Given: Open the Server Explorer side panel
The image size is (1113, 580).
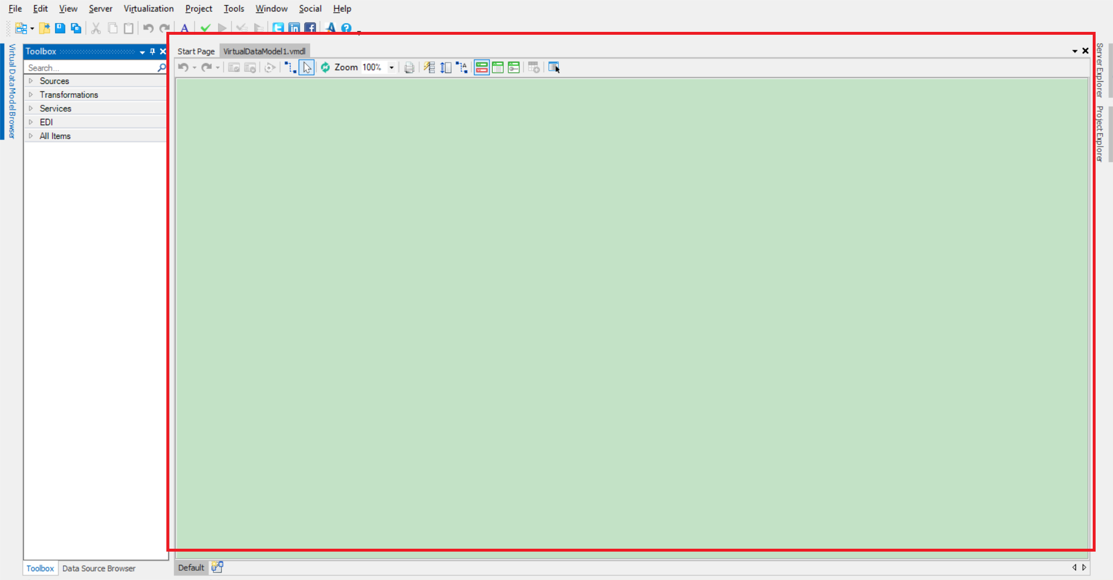Looking at the screenshot, I should coord(1099,70).
